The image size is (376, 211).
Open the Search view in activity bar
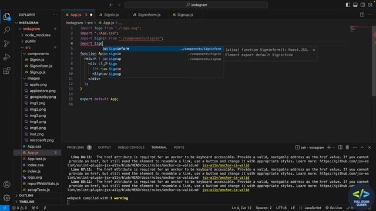(x=6, y=30)
